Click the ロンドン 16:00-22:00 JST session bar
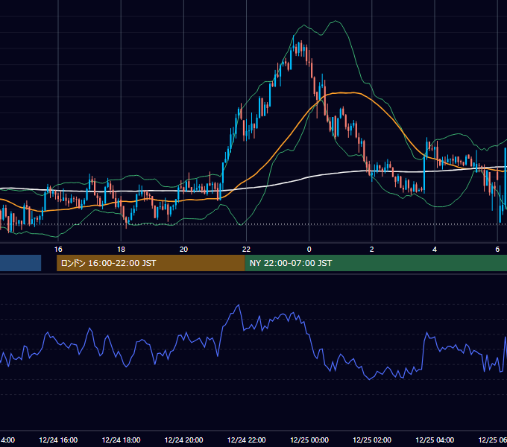 [151, 263]
